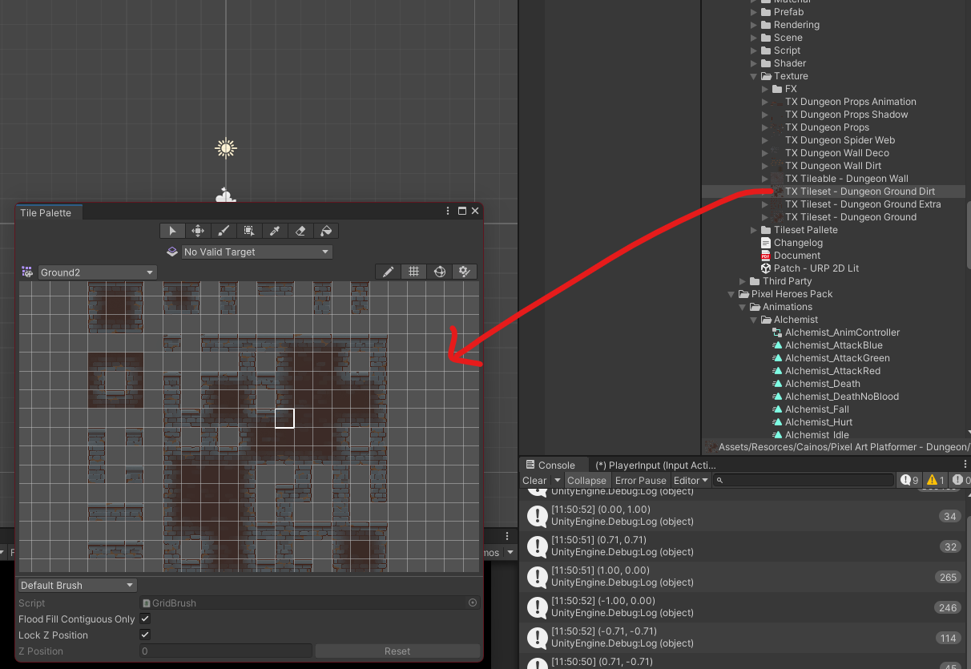Click the Alchemist_AnimController asset icon
971x669 pixels.
pos(777,332)
